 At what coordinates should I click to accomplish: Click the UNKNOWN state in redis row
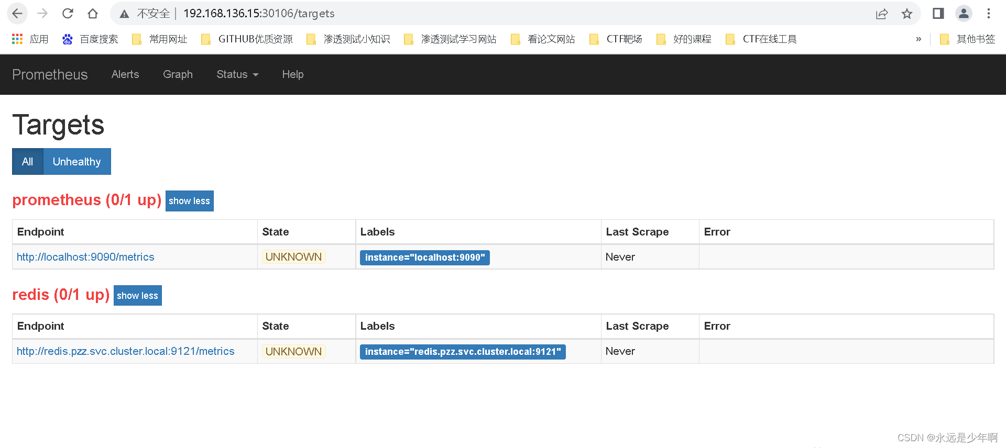(293, 351)
